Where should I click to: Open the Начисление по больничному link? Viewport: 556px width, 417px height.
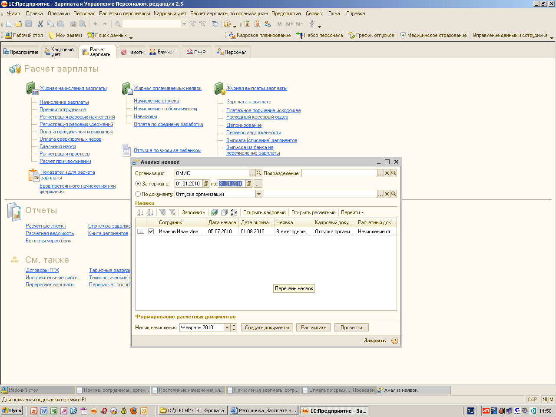(165, 109)
